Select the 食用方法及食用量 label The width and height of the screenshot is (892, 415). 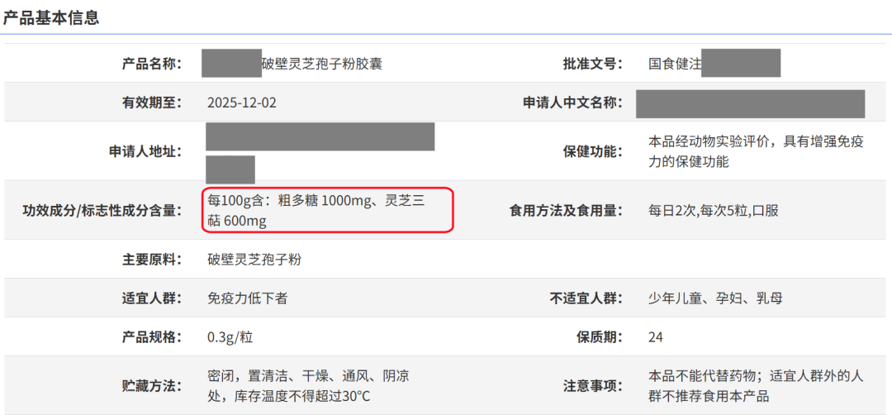tap(567, 211)
